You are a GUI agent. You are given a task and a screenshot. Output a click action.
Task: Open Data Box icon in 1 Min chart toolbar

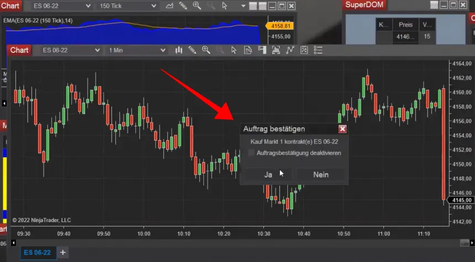(x=248, y=50)
